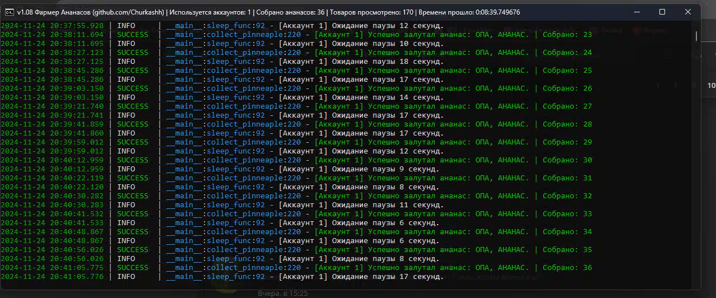Click the 'Ожидание паузы 14 секунд.' message
This screenshot has height=298, width=716.
[388, 97]
